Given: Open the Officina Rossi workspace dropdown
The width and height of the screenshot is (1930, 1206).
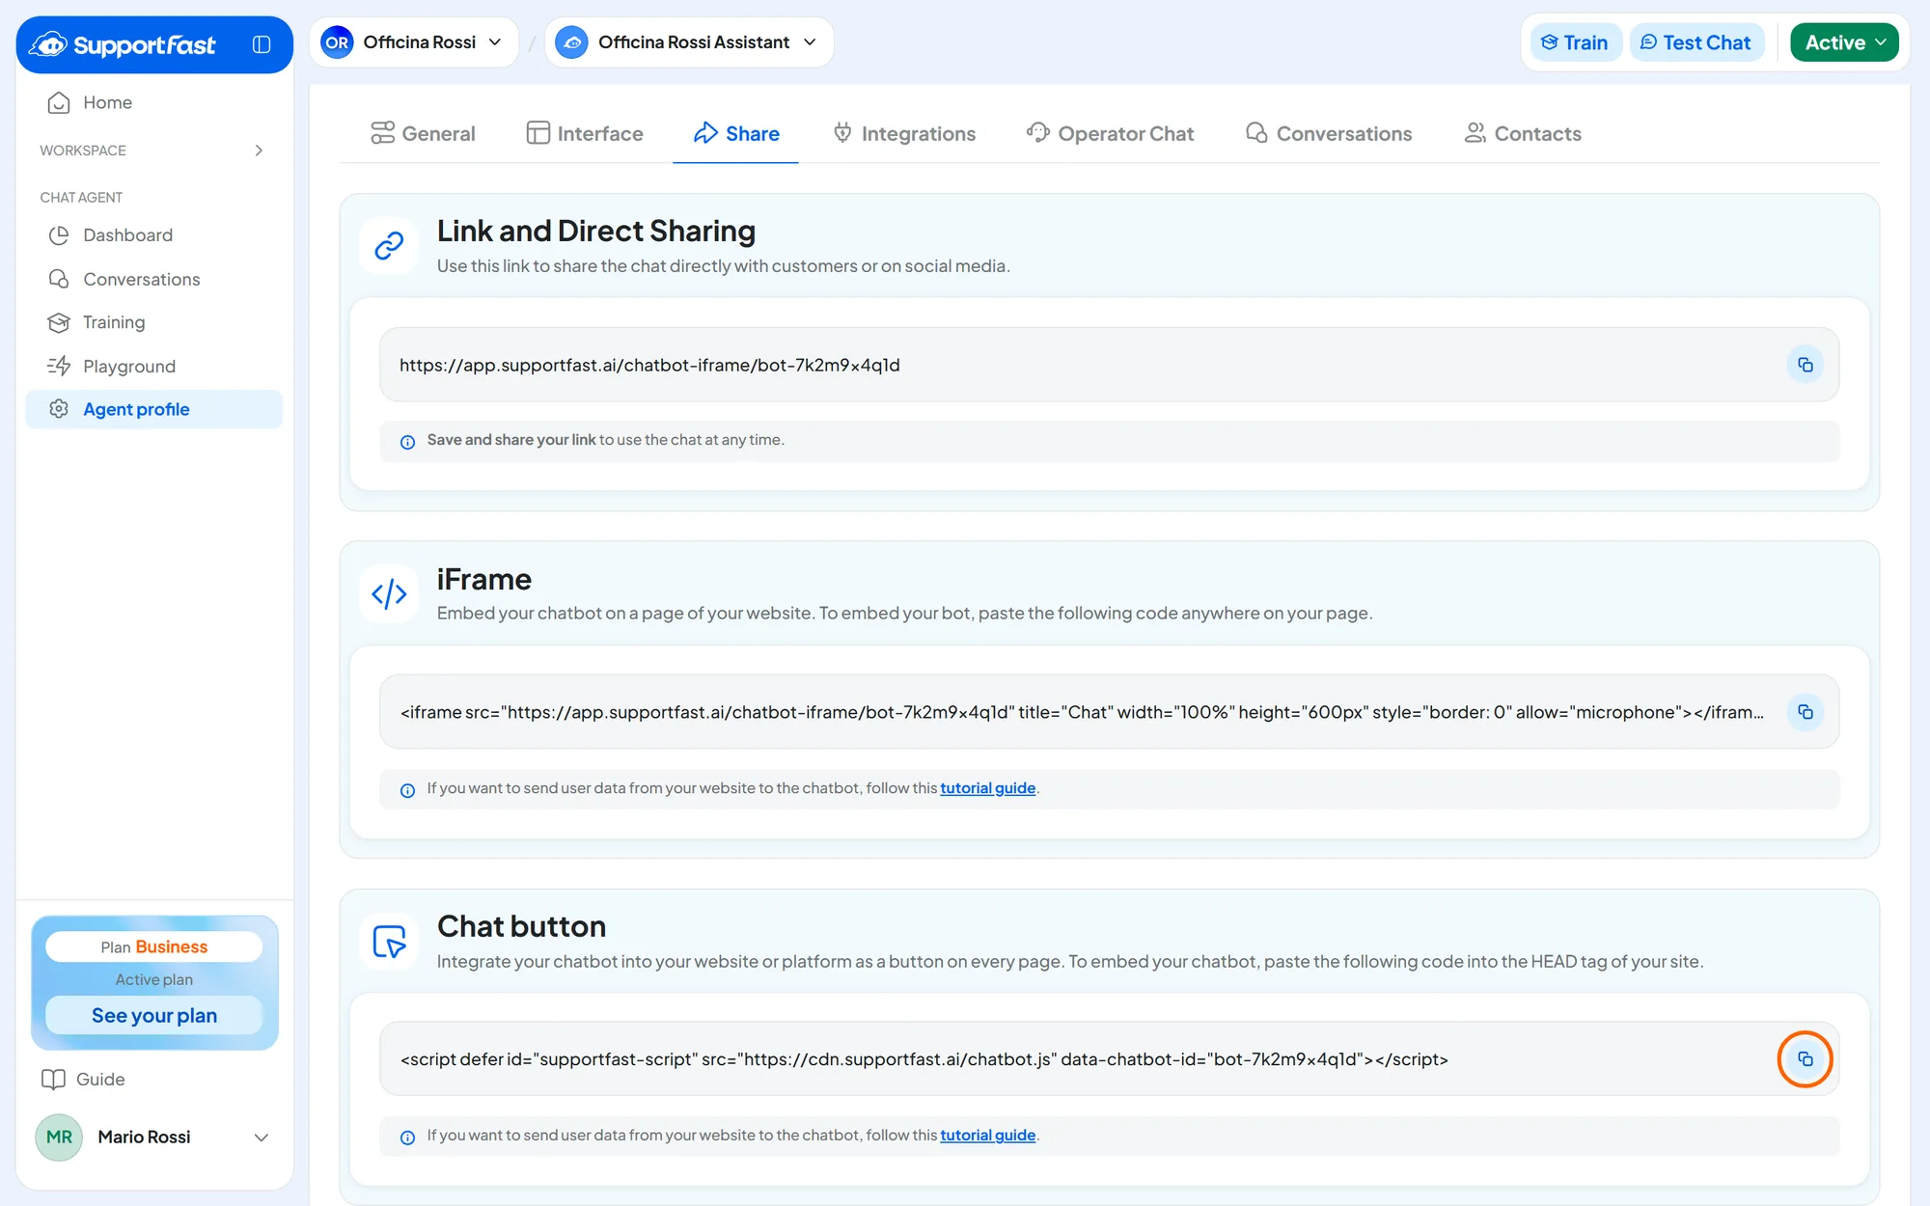Looking at the screenshot, I should pos(414,42).
